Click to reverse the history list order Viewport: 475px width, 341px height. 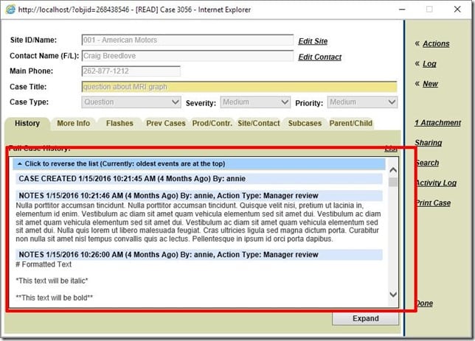tap(199, 164)
